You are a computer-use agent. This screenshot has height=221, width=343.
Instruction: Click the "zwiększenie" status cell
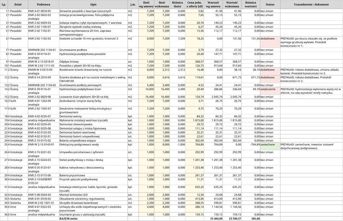pos(270,91)
